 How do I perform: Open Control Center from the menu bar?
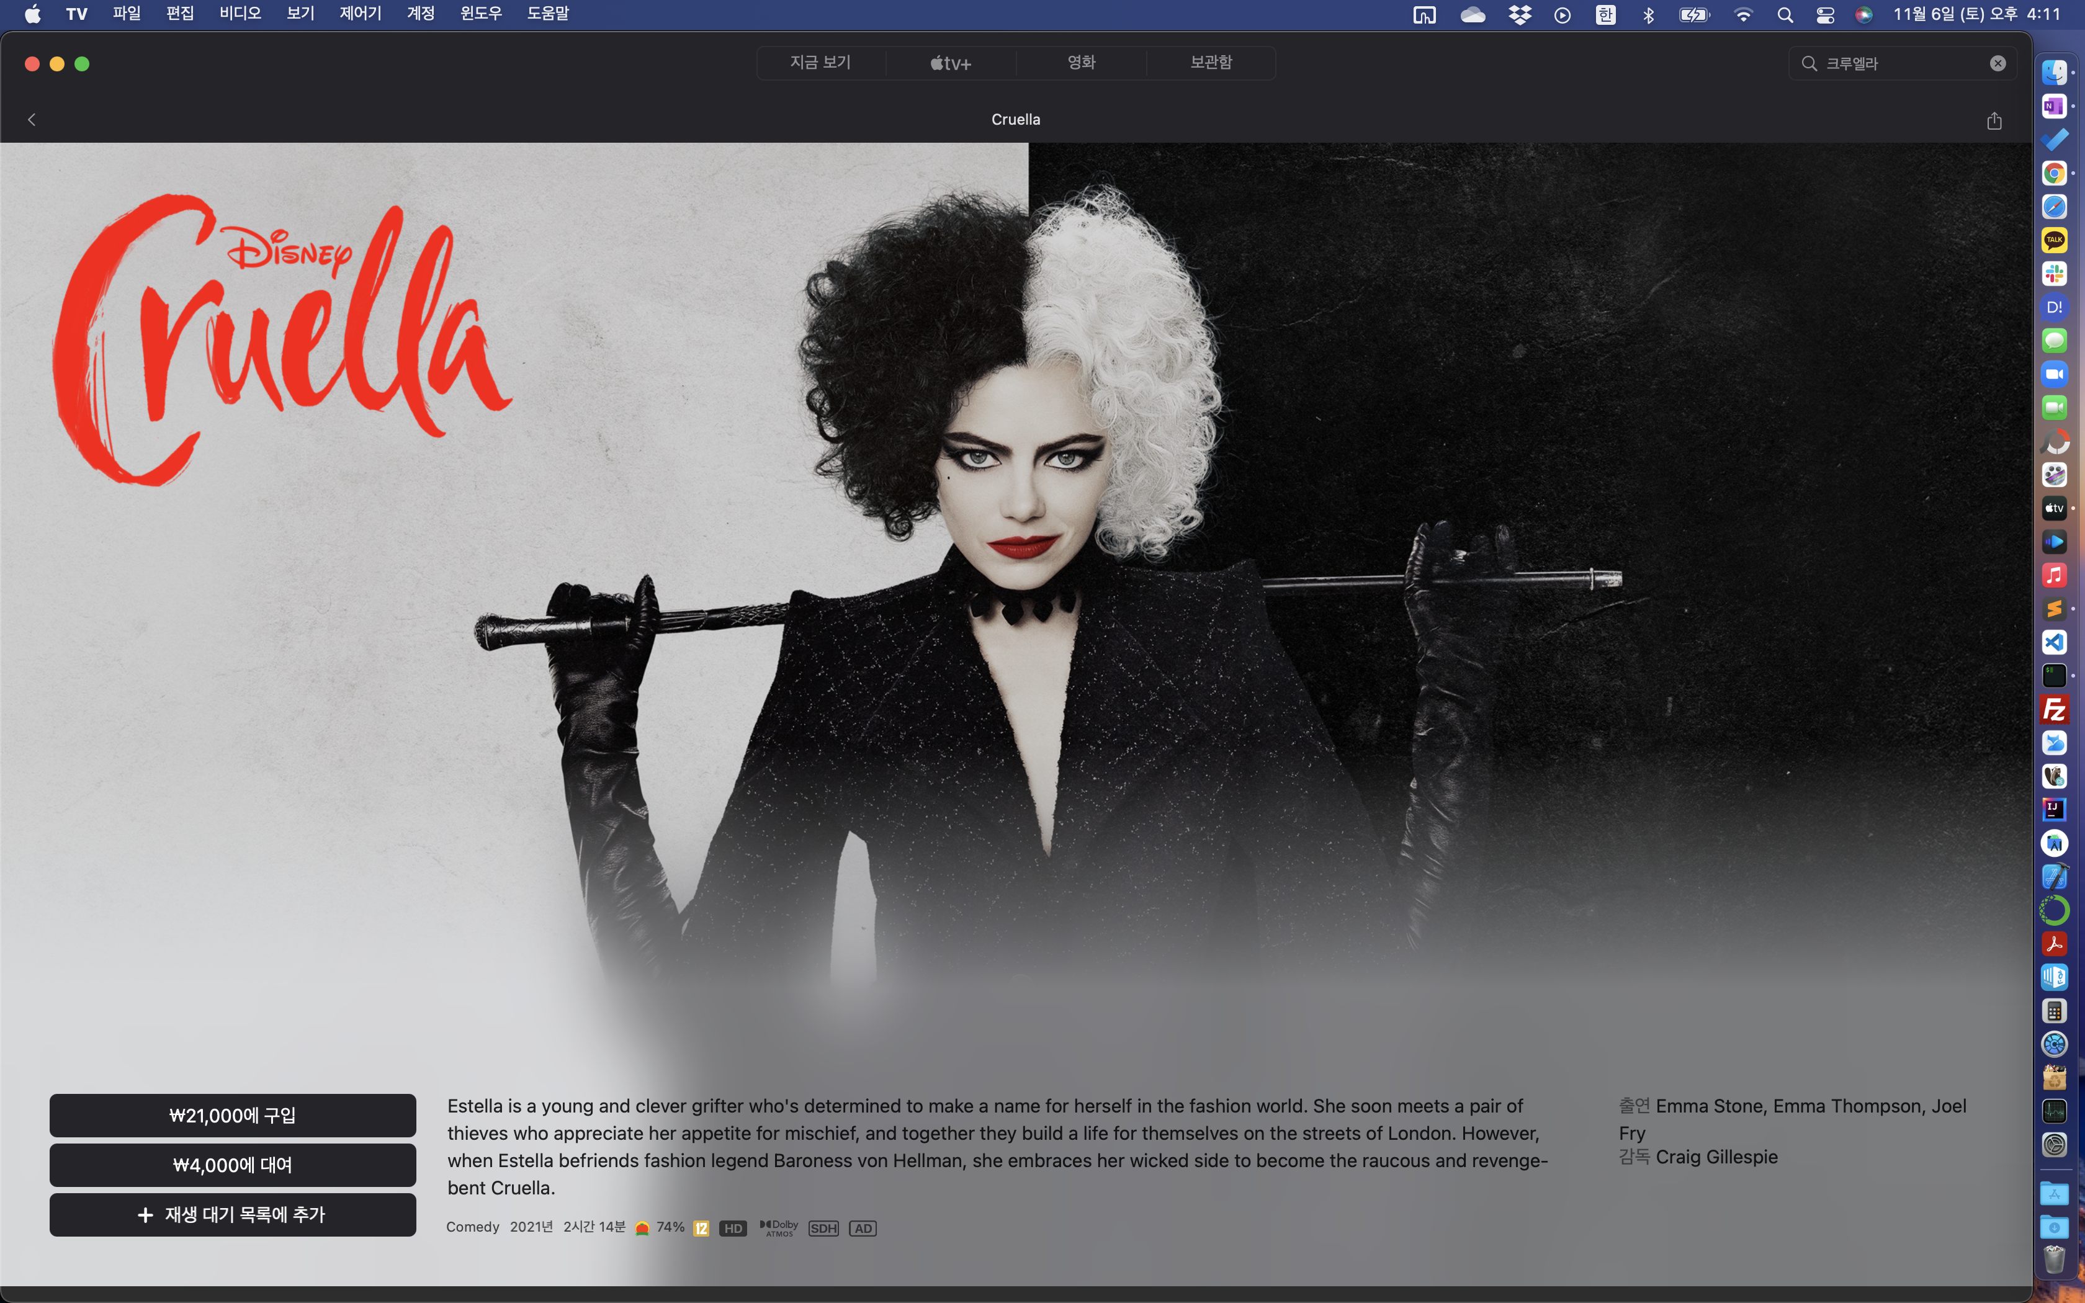tap(1825, 15)
